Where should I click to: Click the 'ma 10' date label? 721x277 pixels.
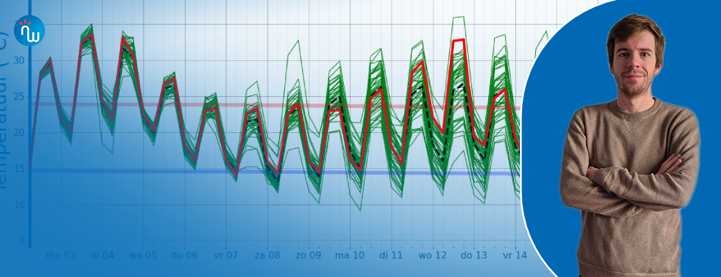(x=349, y=255)
